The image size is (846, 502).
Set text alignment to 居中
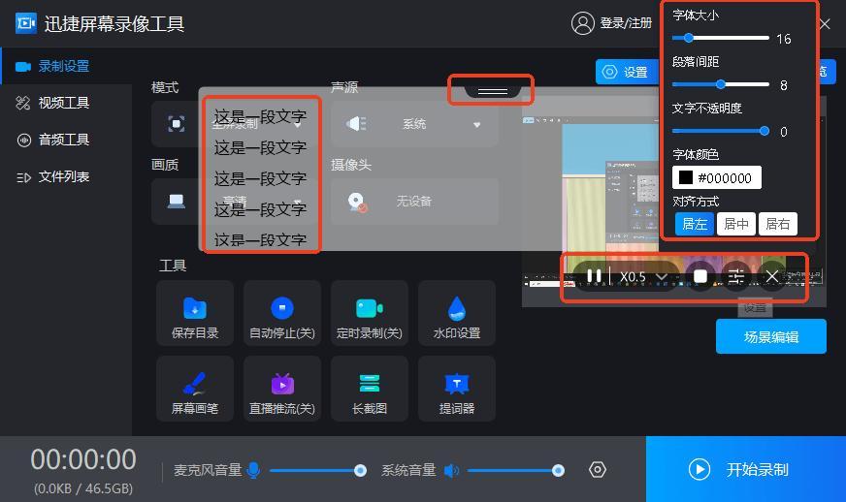point(736,224)
